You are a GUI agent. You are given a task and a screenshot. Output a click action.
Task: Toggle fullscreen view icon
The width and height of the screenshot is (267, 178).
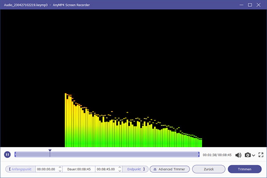click(x=261, y=155)
